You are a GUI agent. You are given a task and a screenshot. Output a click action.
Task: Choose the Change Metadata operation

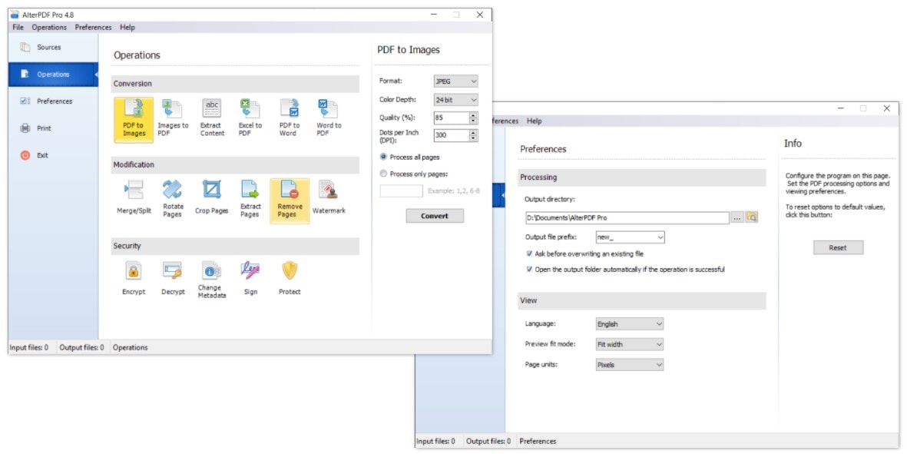coord(212,280)
